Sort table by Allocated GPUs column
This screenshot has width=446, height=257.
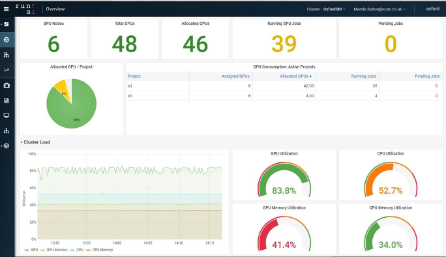295,76
